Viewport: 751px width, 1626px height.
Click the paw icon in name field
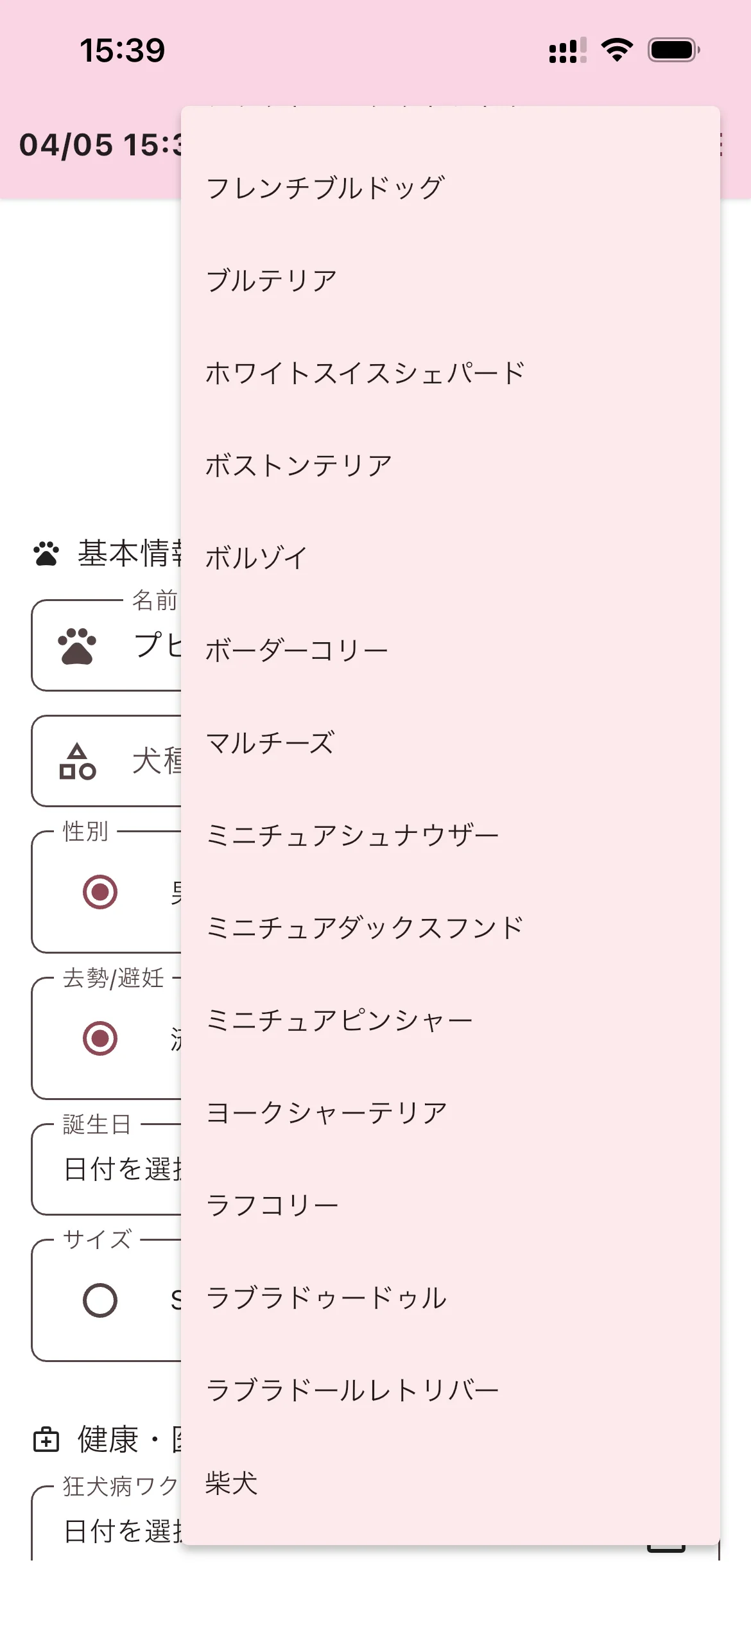[x=77, y=645]
